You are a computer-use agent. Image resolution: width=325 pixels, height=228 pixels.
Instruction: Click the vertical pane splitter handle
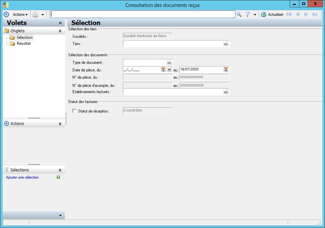[x=66, y=119]
